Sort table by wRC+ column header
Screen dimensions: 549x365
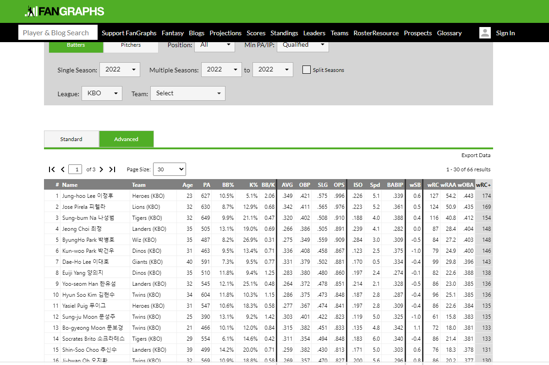[483, 185]
